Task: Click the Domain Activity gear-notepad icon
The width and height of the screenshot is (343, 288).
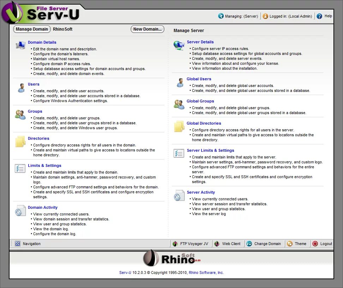Action: pyautogui.click(x=20, y=211)
